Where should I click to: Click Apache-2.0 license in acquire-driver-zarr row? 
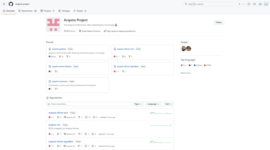[x=69, y=117]
